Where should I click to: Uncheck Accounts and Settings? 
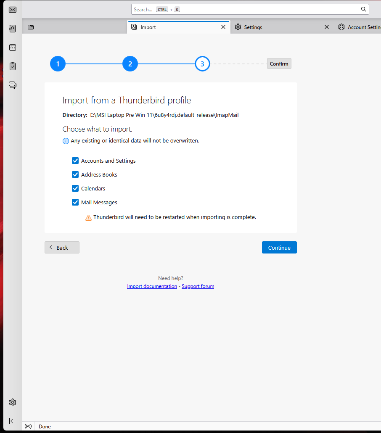tap(75, 161)
